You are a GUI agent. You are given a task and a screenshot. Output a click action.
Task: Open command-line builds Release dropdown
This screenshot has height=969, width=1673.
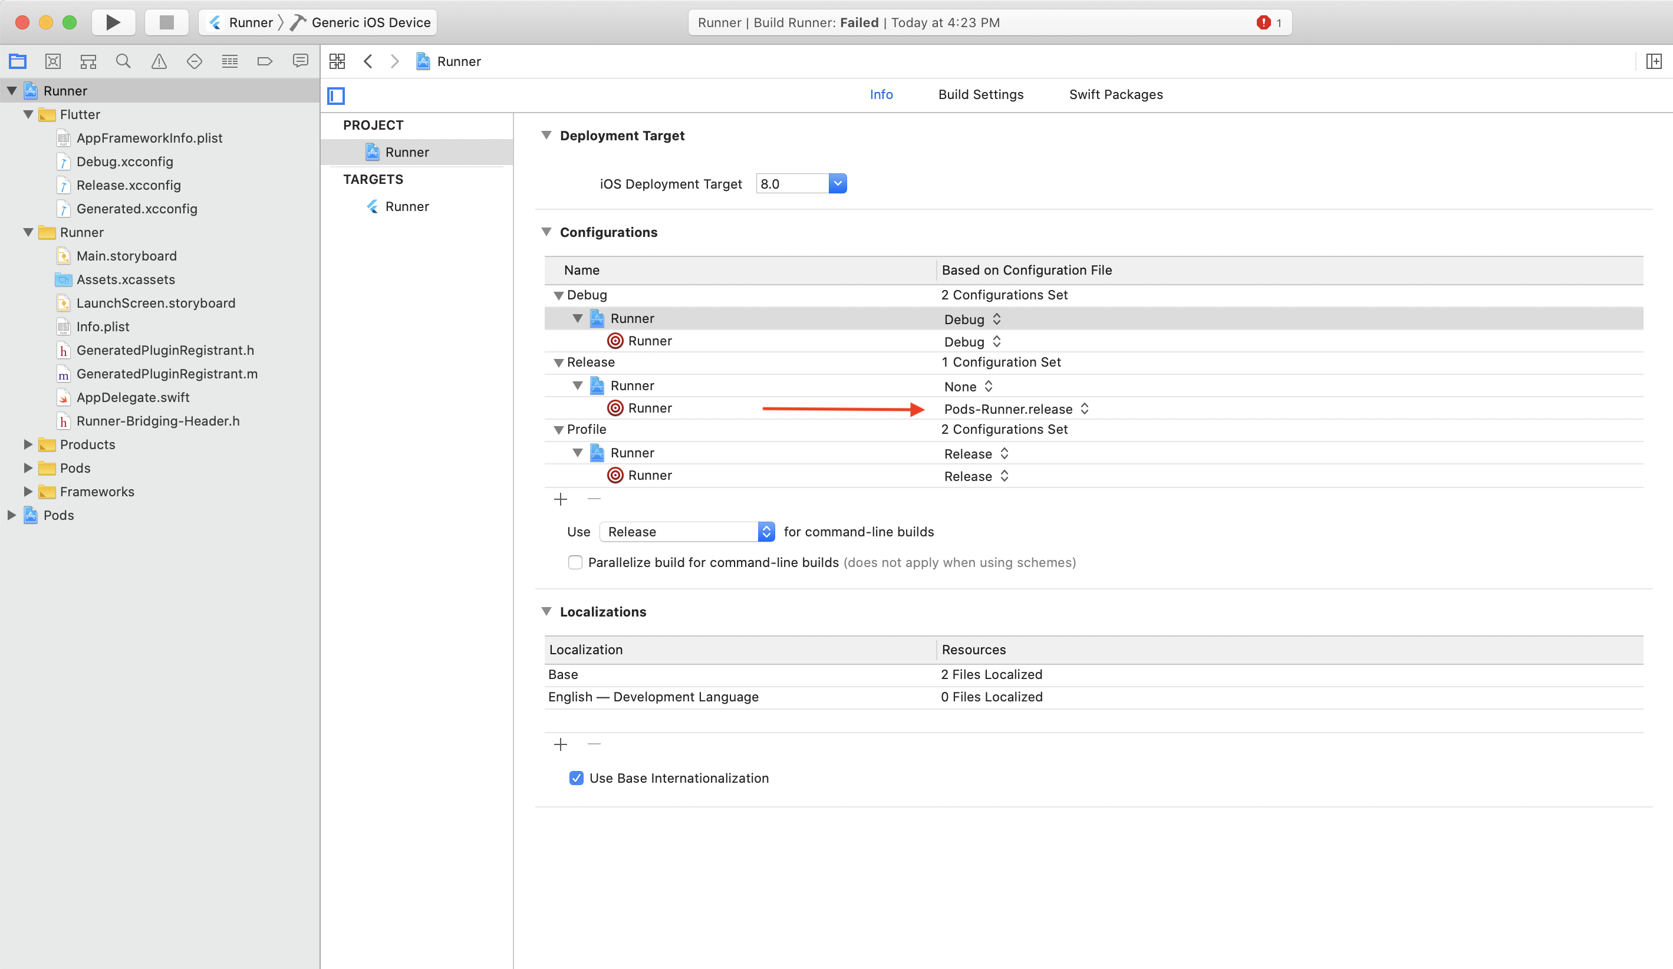pyautogui.click(x=687, y=532)
